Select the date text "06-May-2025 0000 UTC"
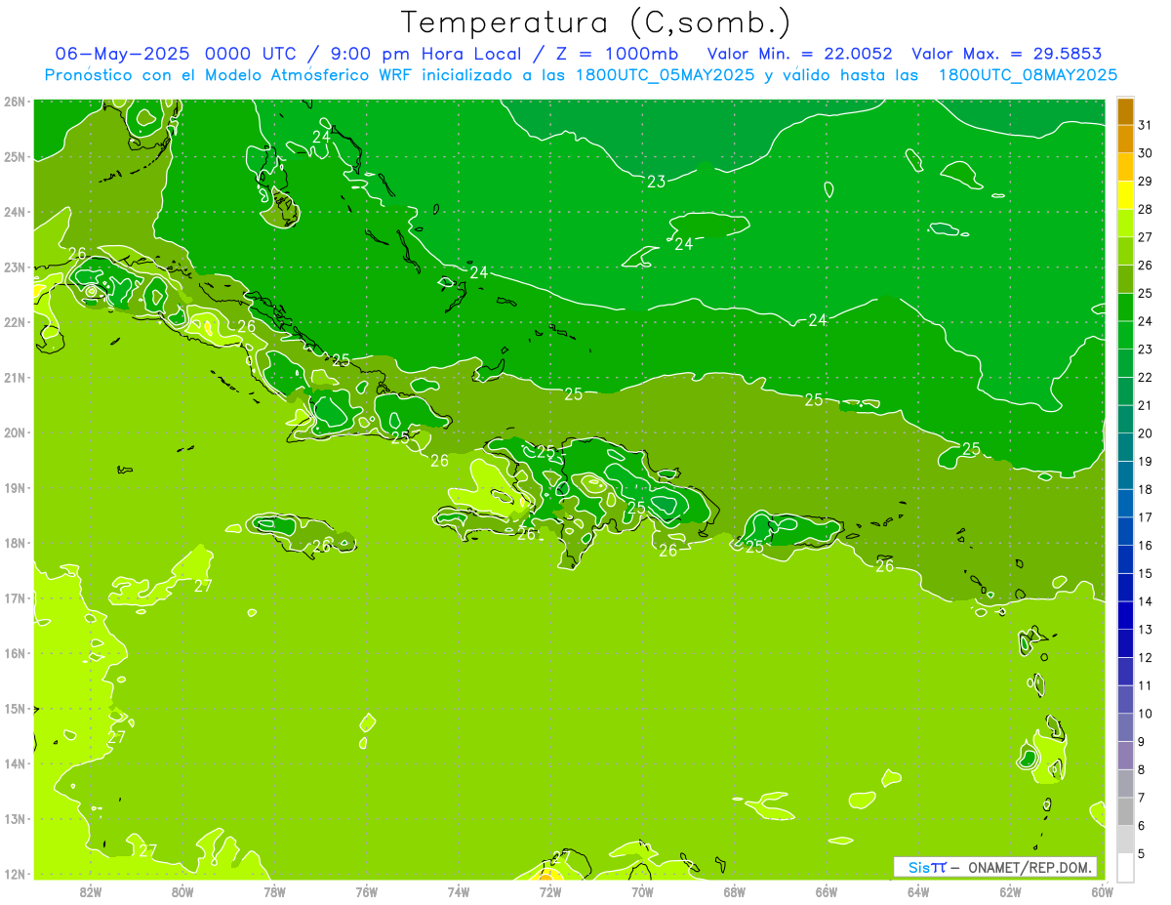 pos(173,54)
